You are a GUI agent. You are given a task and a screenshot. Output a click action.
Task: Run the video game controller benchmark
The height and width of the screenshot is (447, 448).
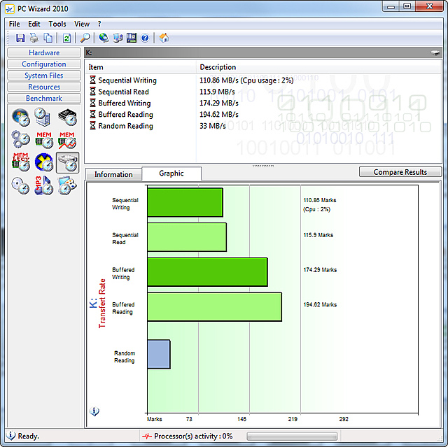pyautogui.click(x=67, y=185)
